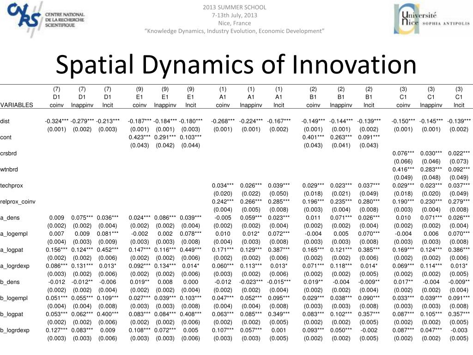473x355 pixels.
Task: Select the relprox_coinv value 0.190***
Action: [403, 202]
